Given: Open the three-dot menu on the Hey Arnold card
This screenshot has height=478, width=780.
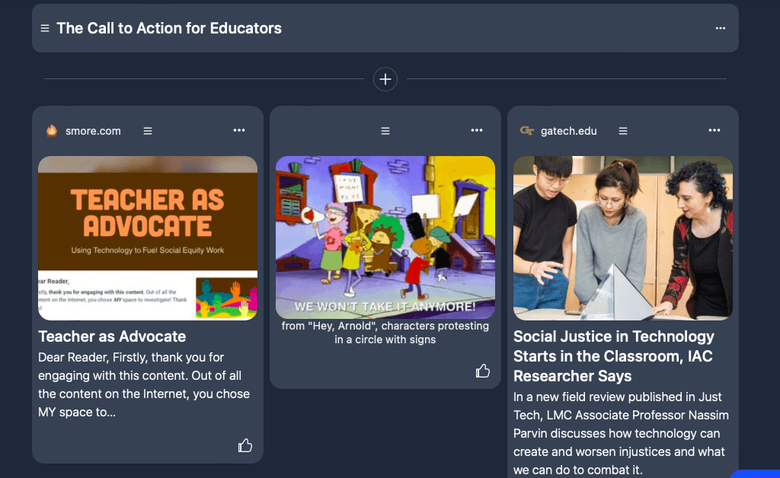Looking at the screenshot, I should pos(477,131).
